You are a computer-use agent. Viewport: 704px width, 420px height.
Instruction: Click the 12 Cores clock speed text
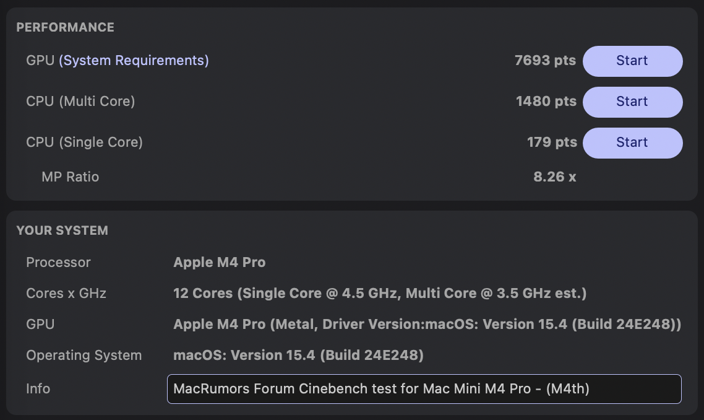[x=380, y=293]
